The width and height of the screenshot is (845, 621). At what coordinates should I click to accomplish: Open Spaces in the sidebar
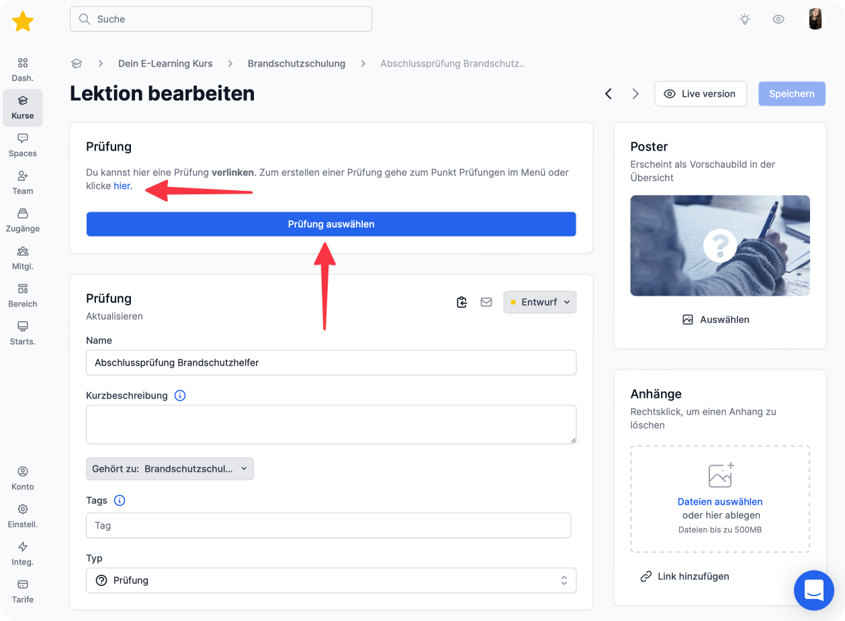click(x=23, y=144)
